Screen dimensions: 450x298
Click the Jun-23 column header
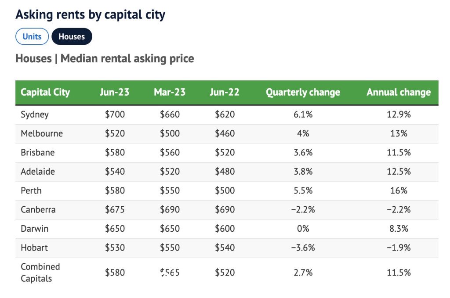[x=115, y=92]
